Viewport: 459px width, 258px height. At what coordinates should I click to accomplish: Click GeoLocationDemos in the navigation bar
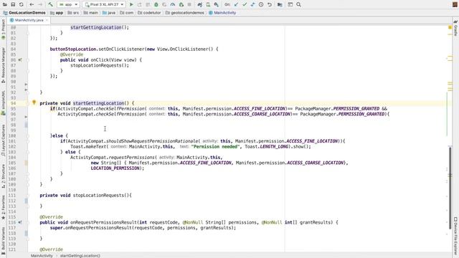tap(24, 13)
